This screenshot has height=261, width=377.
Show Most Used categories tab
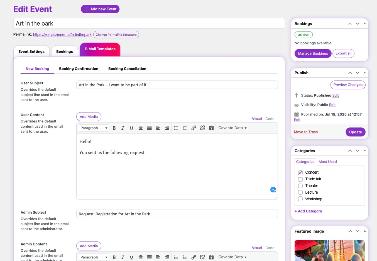328,162
